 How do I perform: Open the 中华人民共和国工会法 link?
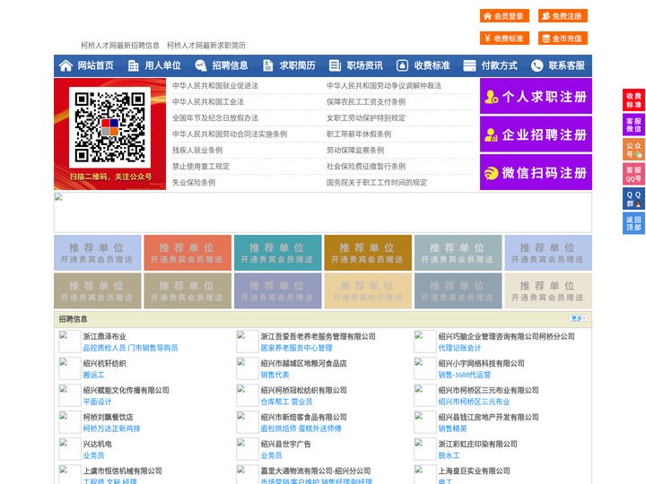208,101
